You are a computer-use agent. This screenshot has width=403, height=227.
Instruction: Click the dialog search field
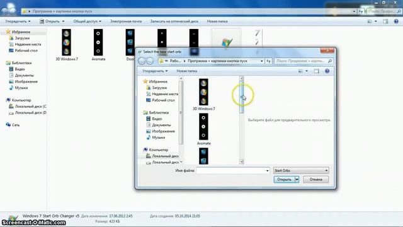[304, 61]
